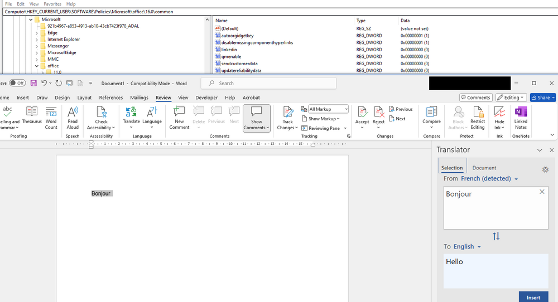Image resolution: width=558 pixels, height=302 pixels.
Task: Switch to the Design ribbon tab
Action: point(62,98)
